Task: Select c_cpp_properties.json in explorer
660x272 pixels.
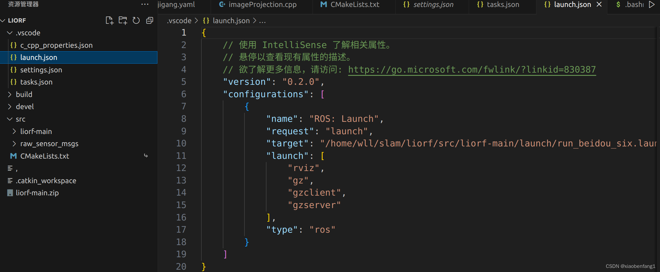Action: [x=56, y=45]
